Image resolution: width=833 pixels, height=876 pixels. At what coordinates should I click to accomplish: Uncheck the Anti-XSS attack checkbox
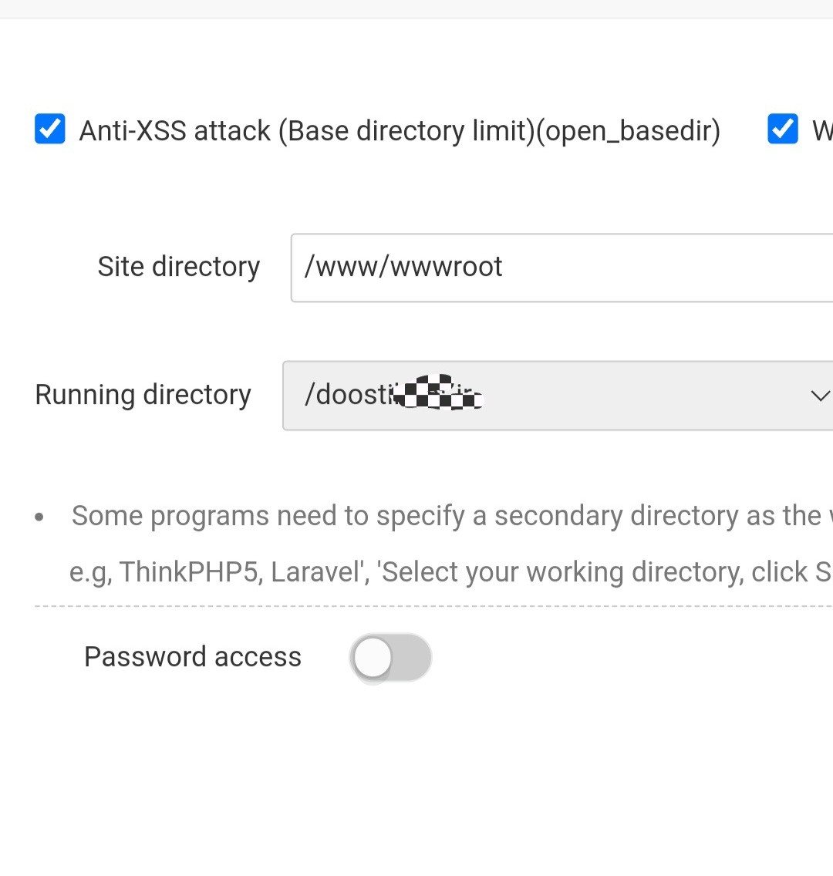click(x=50, y=129)
